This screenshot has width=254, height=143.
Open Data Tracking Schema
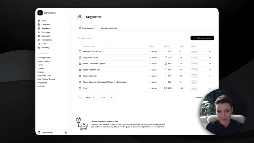pyautogui.click(x=46, y=79)
